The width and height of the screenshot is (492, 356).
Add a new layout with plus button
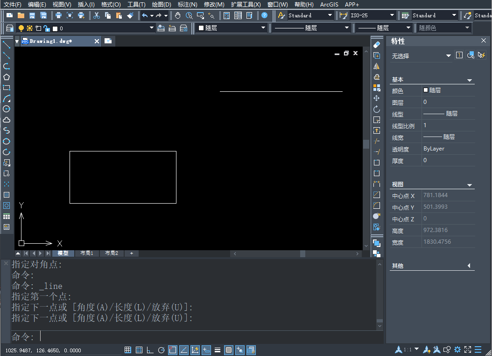(132, 253)
